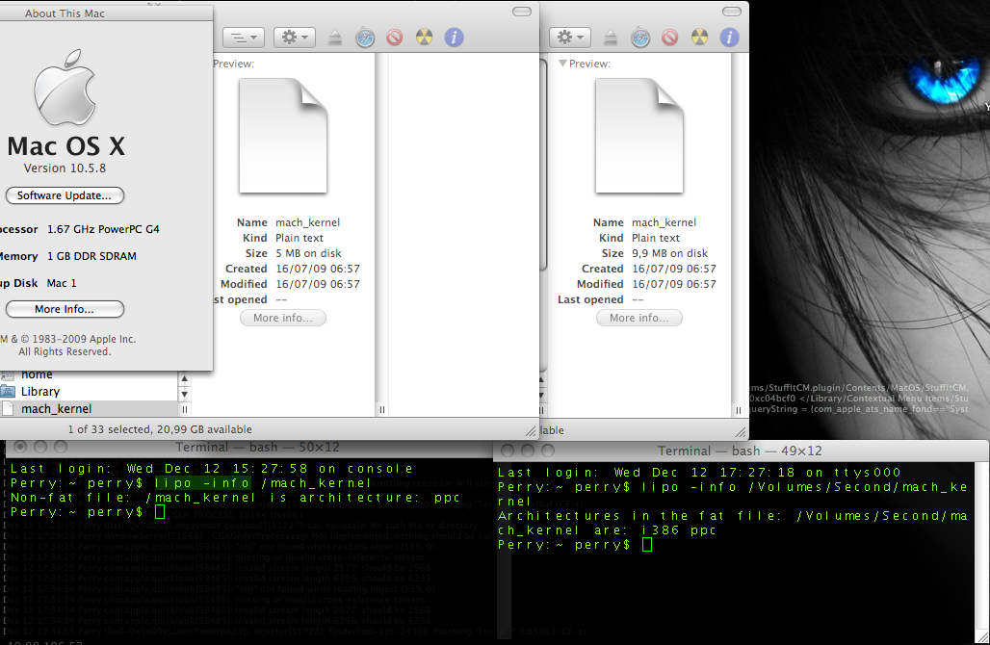Click toolbar toggle pill button of right Finder
The image size is (990, 645).
pyautogui.click(x=731, y=12)
